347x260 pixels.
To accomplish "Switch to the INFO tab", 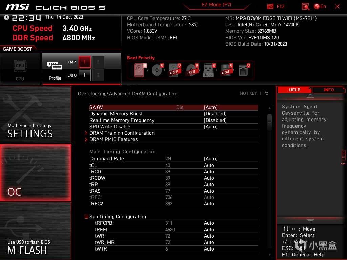I will pyautogui.click(x=329, y=90).
